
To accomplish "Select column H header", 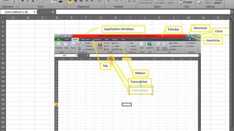I will click(x=116, y=18).
